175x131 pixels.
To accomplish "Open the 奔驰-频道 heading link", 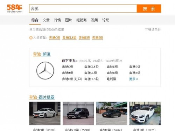I will pos(42,54).
